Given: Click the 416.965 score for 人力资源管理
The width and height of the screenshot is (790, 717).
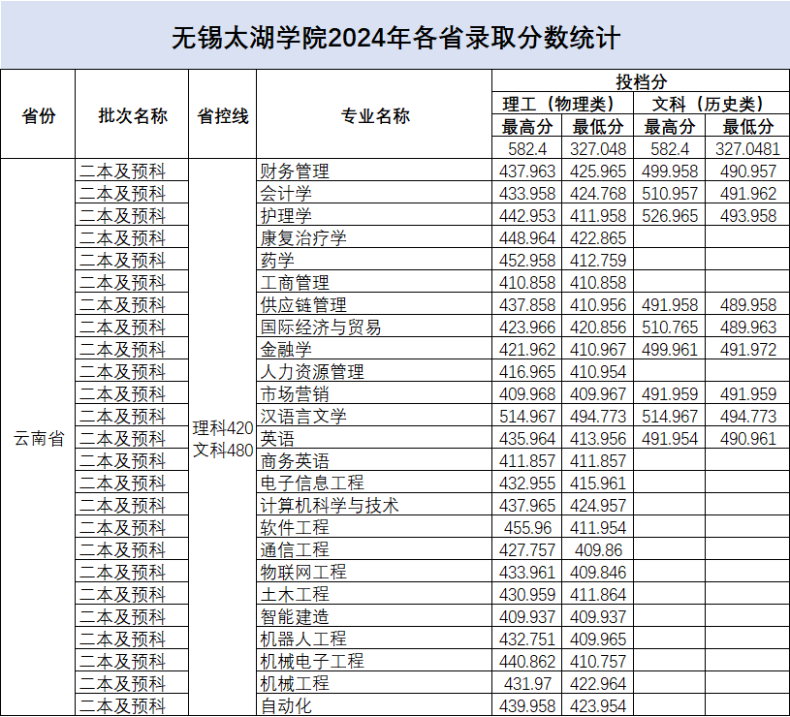Looking at the screenshot, I should (x=527, y=372).
